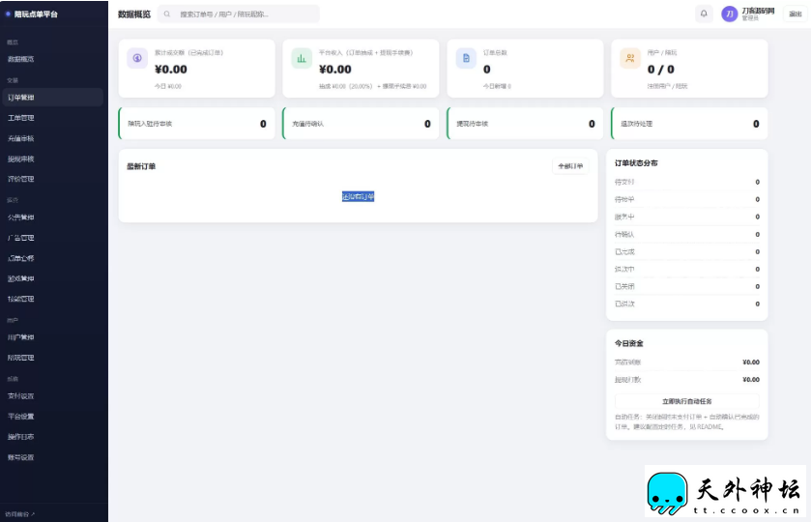Open 工单管理 in the sidebar
This screenshot has width=811, height=522.
(x=52, y=118)
